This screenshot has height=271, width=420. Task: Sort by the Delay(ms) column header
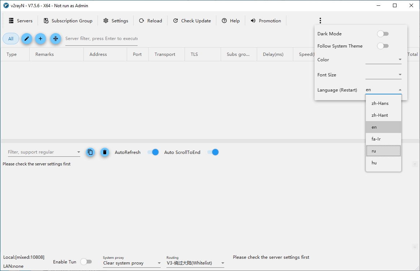[275, 54]
